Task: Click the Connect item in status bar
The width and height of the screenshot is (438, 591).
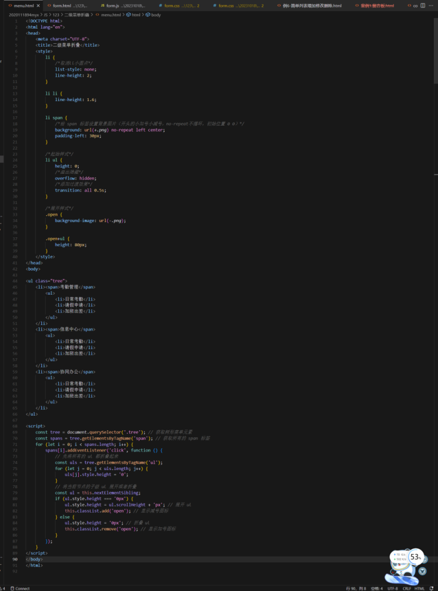Action: pos(20,588)
